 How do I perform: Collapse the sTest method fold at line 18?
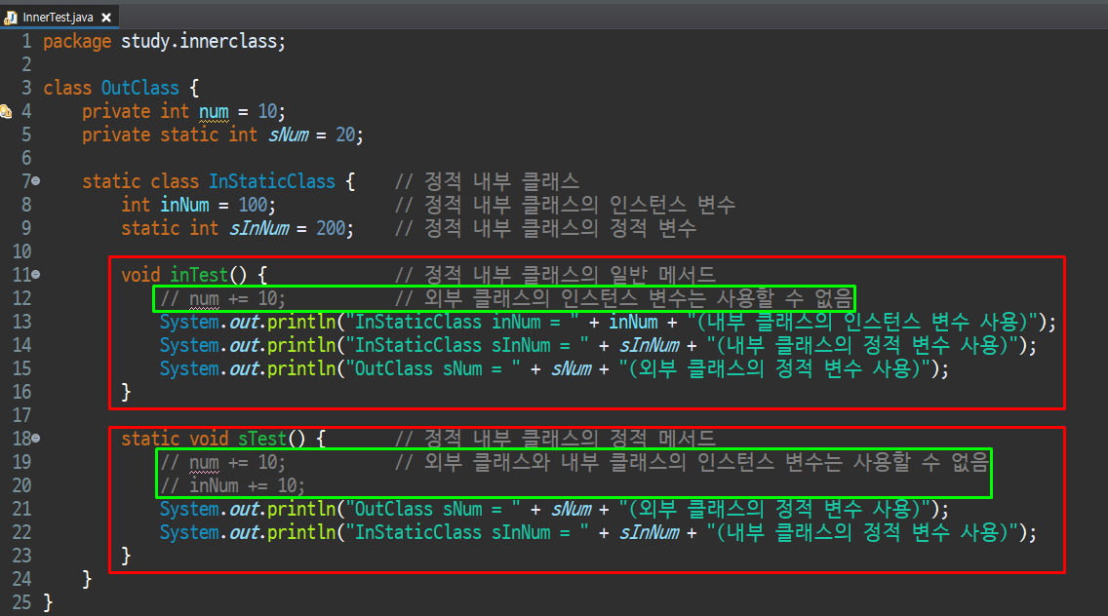(x=36, y=438)
